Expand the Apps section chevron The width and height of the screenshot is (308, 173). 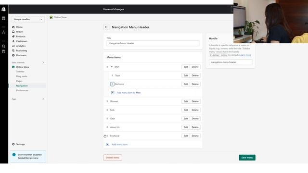(x=43, y=99)
